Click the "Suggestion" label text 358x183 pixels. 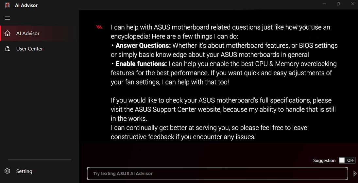(324, 160)
